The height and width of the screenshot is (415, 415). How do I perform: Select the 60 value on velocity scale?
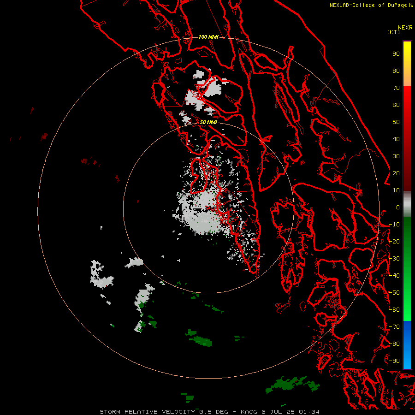click(x=396, y=105)
